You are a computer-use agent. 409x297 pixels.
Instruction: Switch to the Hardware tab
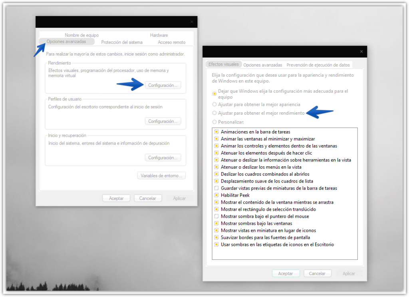(x=159, y=35)
